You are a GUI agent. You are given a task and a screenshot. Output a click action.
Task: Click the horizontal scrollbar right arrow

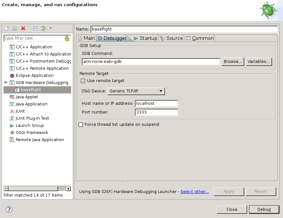click(x=68, y=189)
